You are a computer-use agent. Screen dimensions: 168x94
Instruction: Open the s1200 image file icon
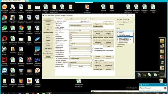pyautogui.click(x=21, y=71)
